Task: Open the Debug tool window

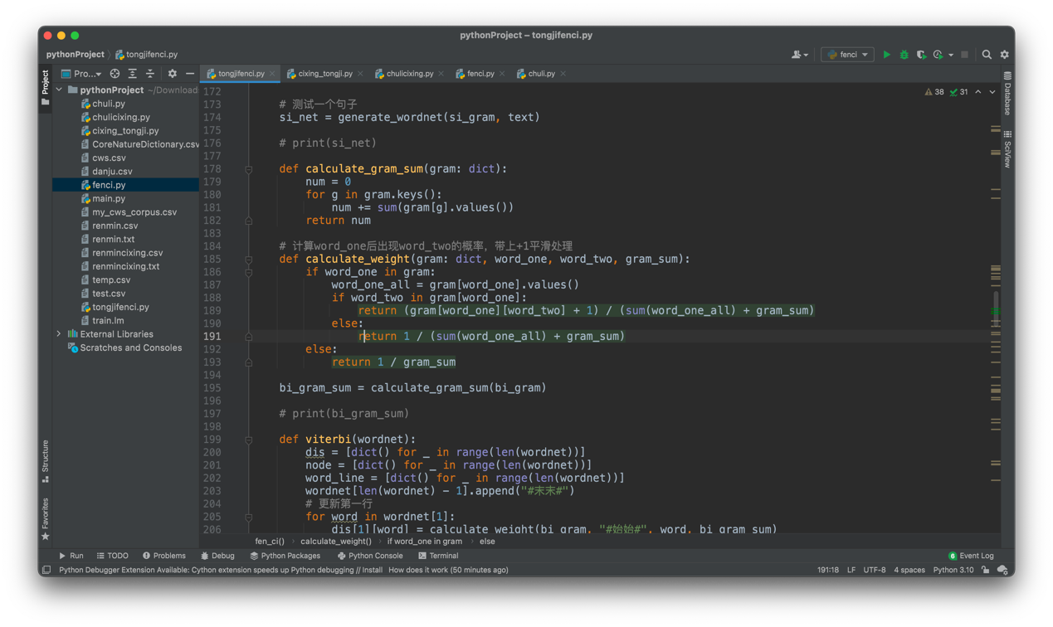Action: (x=217, y=556)
